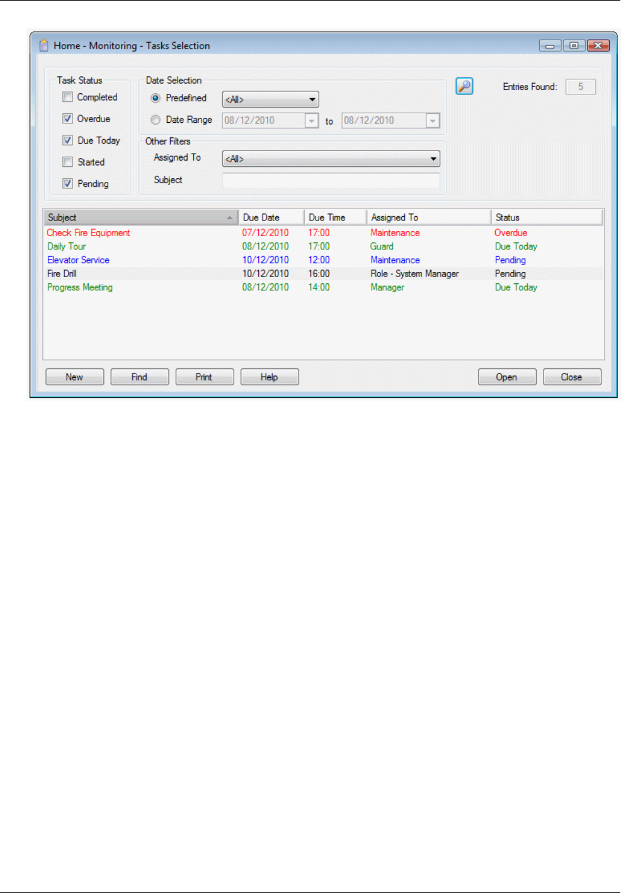Sort by Status column header

[x=547, y=217]
